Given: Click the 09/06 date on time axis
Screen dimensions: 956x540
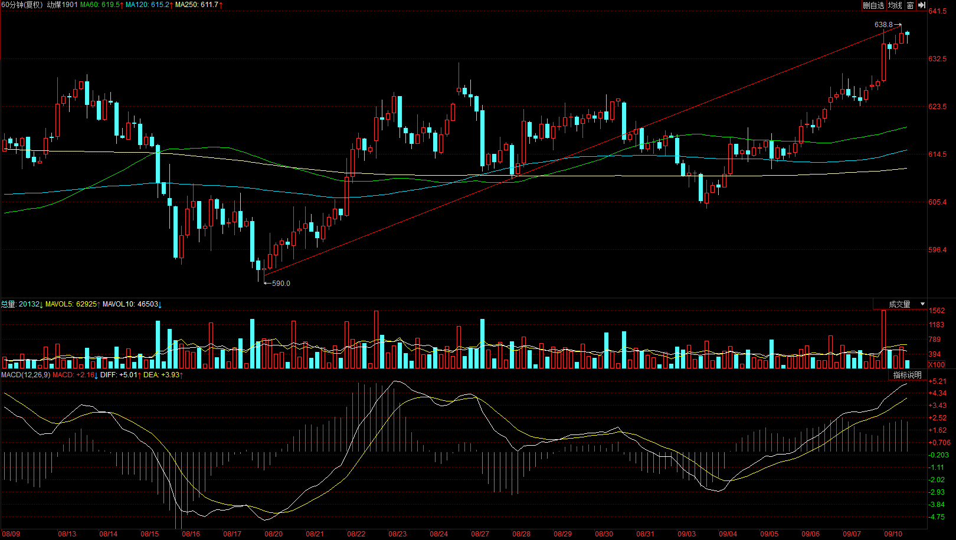Looking at the screenshot, I should click(x=810, y=534).
